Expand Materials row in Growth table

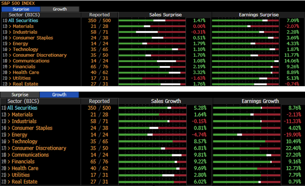(9, 114)
